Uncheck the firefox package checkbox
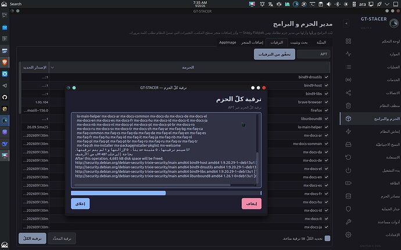The width and height of the screenshot is (401, 250). [x=327, y=110]
